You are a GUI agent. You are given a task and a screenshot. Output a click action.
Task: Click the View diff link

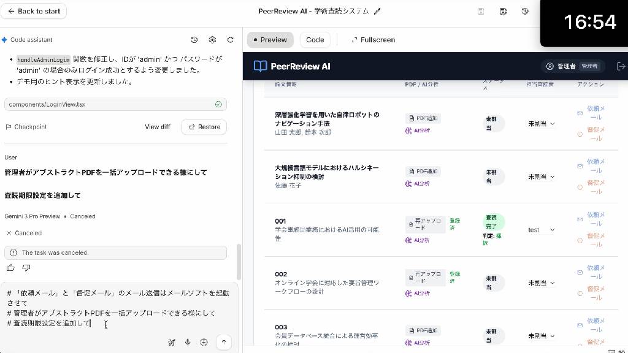tap(158, 127)
